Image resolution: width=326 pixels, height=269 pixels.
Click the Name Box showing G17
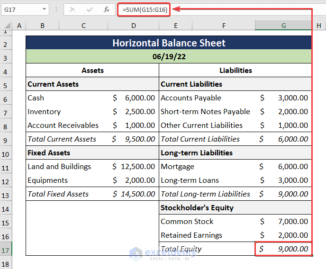coord(21,9)
